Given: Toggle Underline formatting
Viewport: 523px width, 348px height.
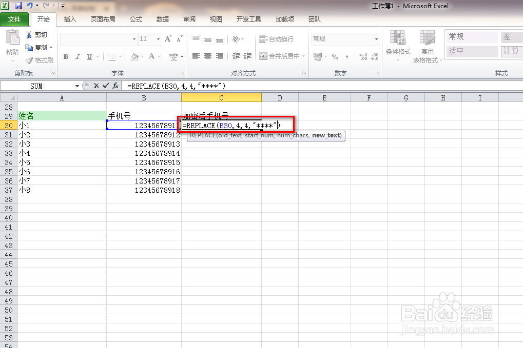Looking at the screenshot, I should click(89, 56).
